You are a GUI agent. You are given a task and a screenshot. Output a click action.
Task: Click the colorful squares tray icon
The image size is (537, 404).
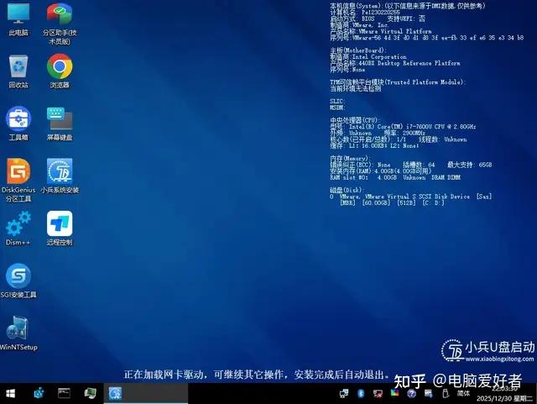394,393
